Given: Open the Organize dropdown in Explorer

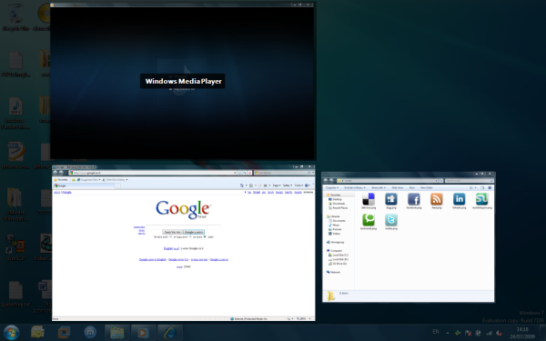Looking at the screenshot, I should coord(332,187).
